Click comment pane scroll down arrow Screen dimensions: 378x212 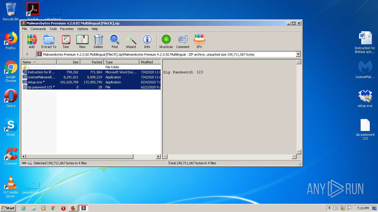click(299, 152)
